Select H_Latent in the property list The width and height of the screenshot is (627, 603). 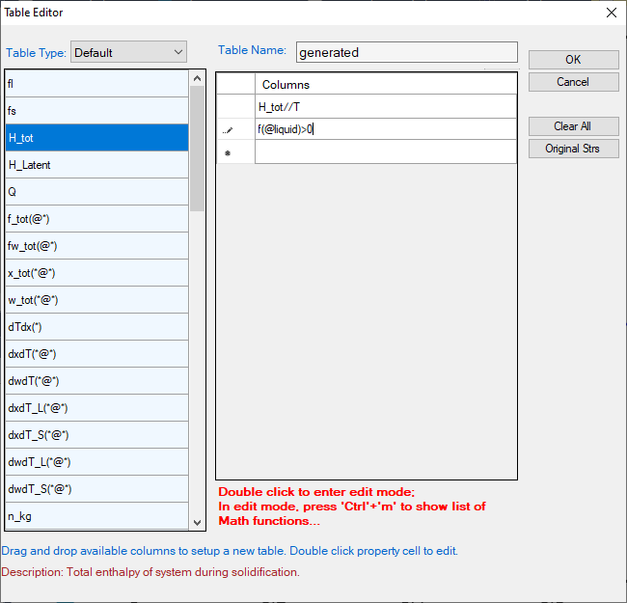tap(96, 165)
